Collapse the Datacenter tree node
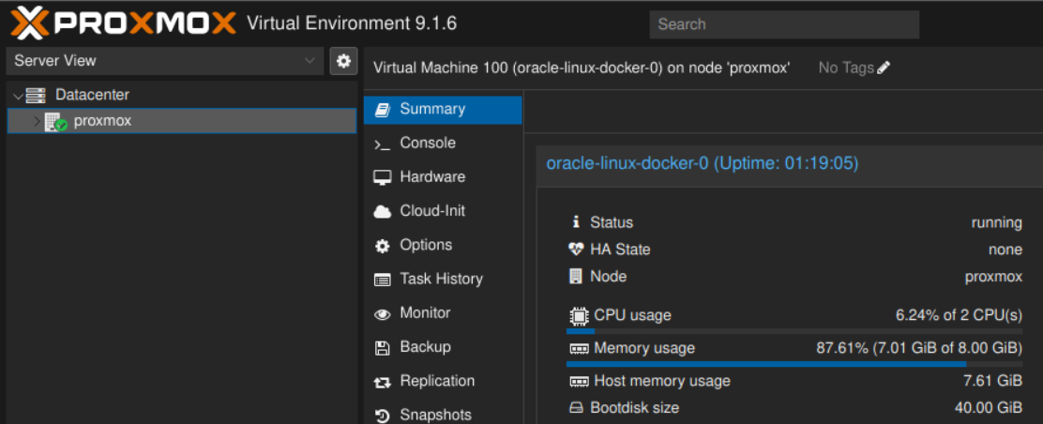The height and width of the screenshot is (424, 1043). point(18,96)
